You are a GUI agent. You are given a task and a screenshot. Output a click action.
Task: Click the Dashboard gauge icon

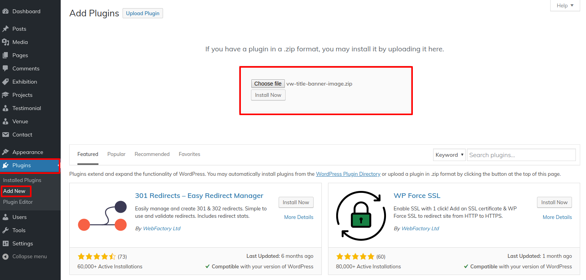tap(5, 11)
